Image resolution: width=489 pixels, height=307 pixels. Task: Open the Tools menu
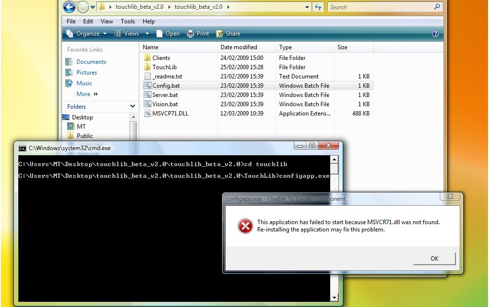pos(128,21)
